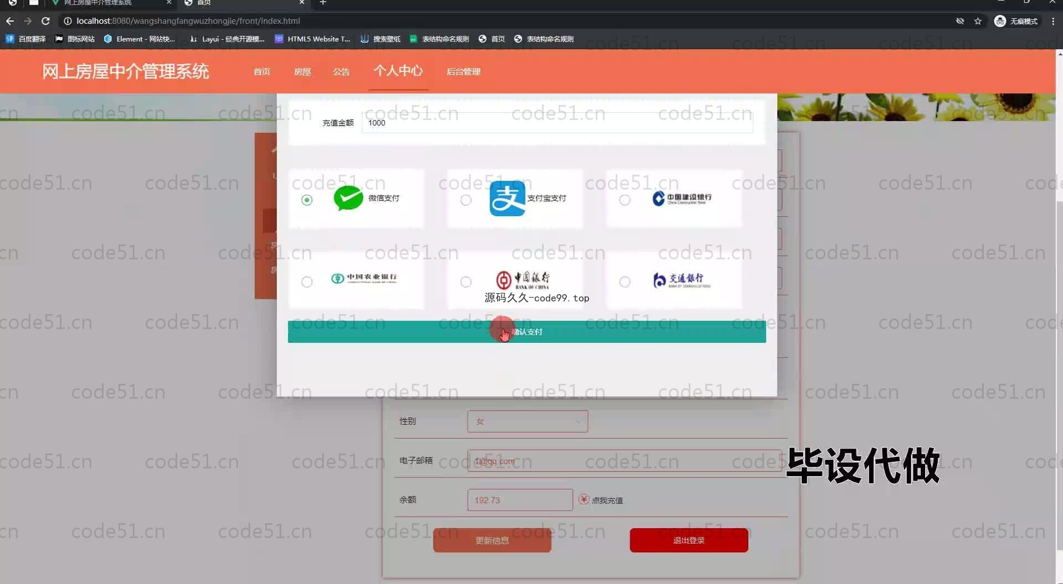Click the 确认支付 confirm payment button
This screenshot has width=1063, height=584.
527,332
